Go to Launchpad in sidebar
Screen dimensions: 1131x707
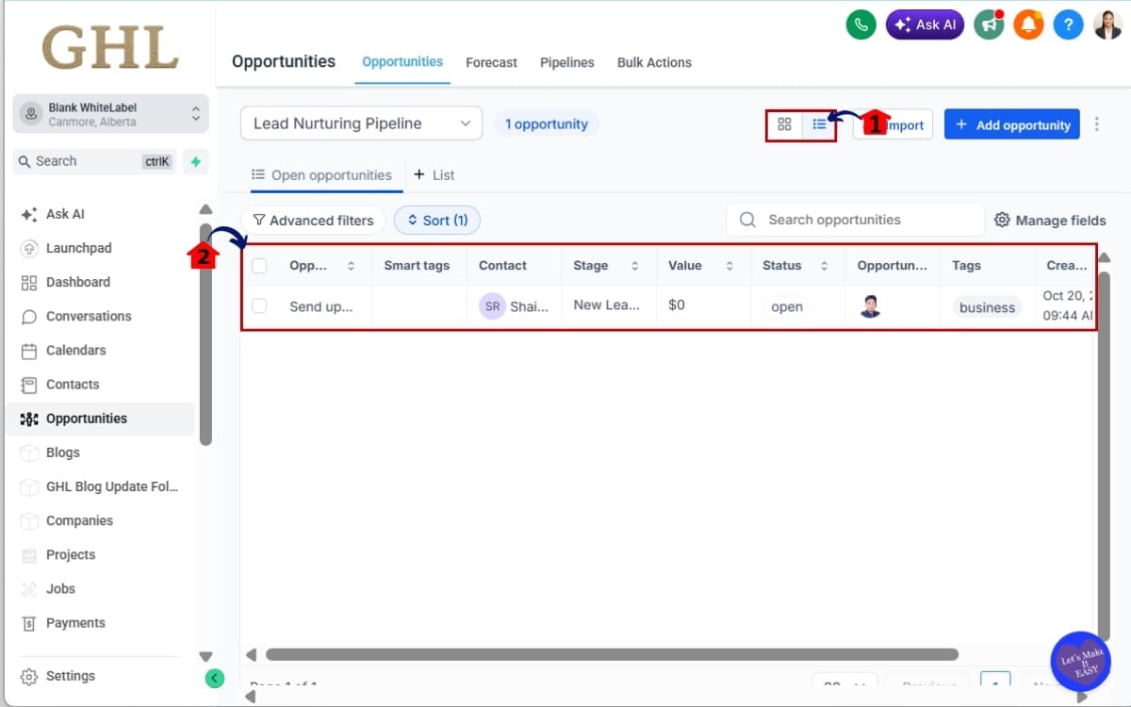point(78,248)
